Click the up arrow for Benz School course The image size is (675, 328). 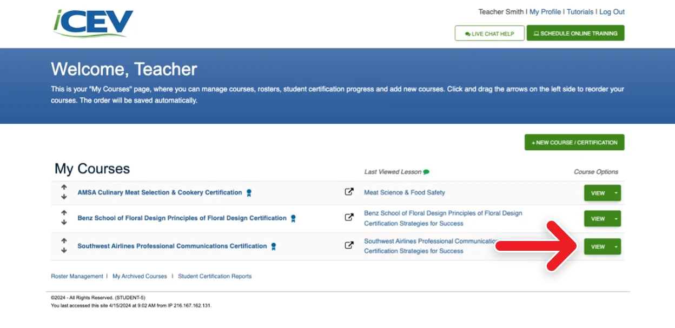64,213
